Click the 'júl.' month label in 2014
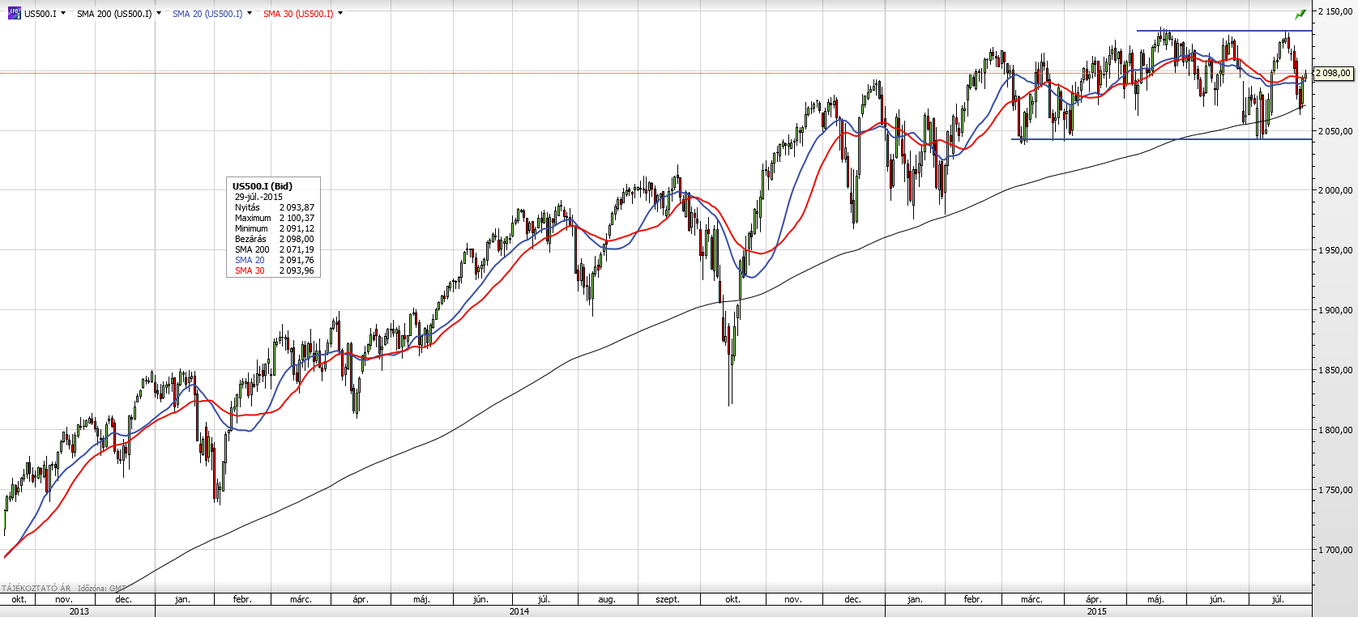The height and width of the screenshot is (617, 1358). point(544,599)
